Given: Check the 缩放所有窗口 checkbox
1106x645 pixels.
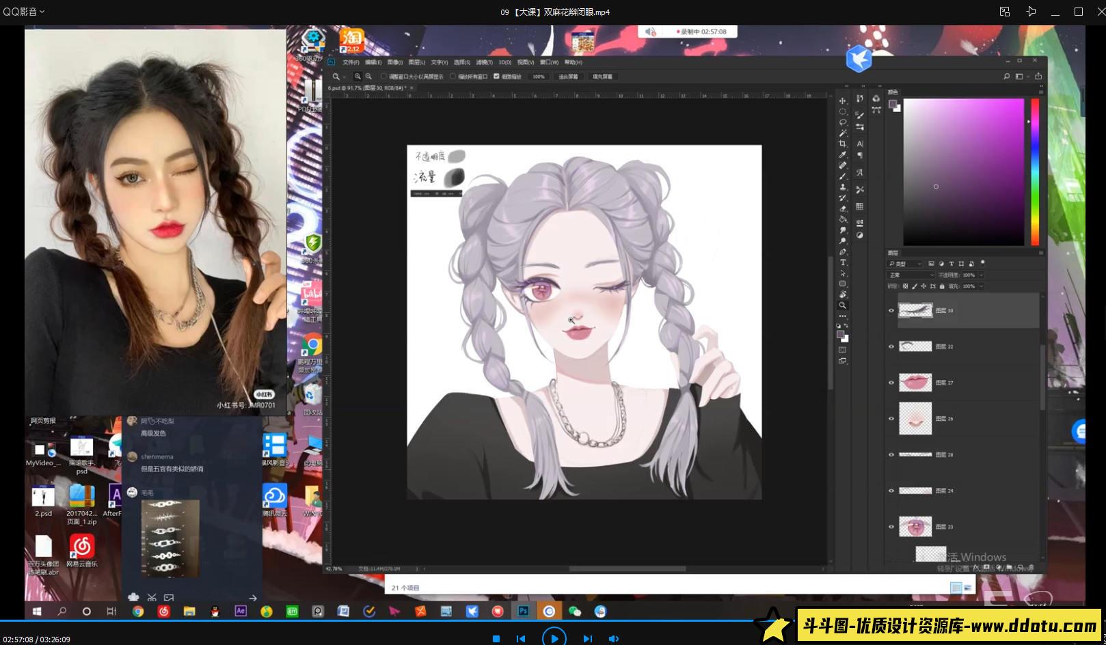Looking at the screenshot, I should pos(453,77).
